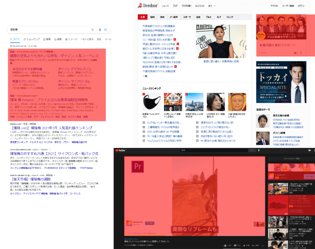
Task: Open ブログを書く in the livedoor navigation
Action: (186, 6)
